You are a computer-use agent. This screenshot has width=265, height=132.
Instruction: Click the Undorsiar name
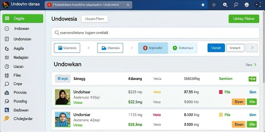82,115
